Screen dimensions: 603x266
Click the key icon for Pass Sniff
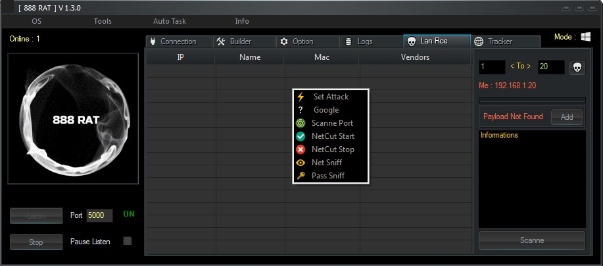301,176
